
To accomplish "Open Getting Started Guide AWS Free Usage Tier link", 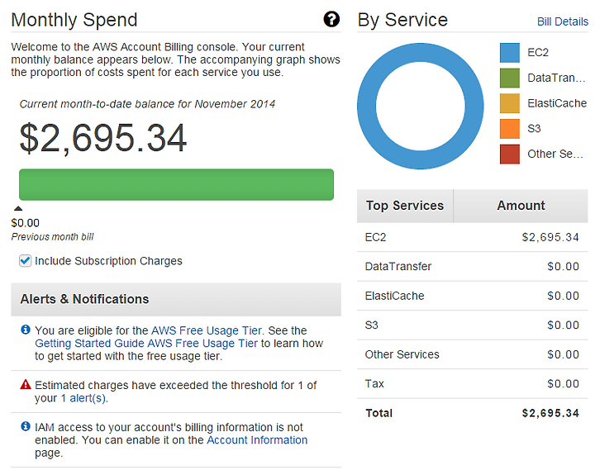I will (x=146, y=344).
